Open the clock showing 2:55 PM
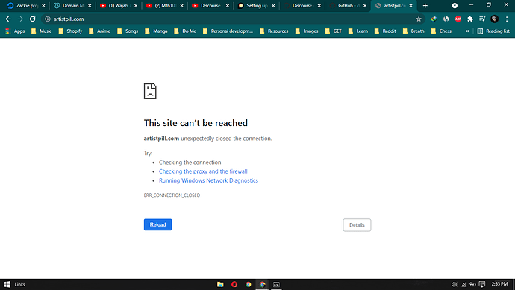The height and width of the screenshot is (290, 515). (x=499, y=284)
